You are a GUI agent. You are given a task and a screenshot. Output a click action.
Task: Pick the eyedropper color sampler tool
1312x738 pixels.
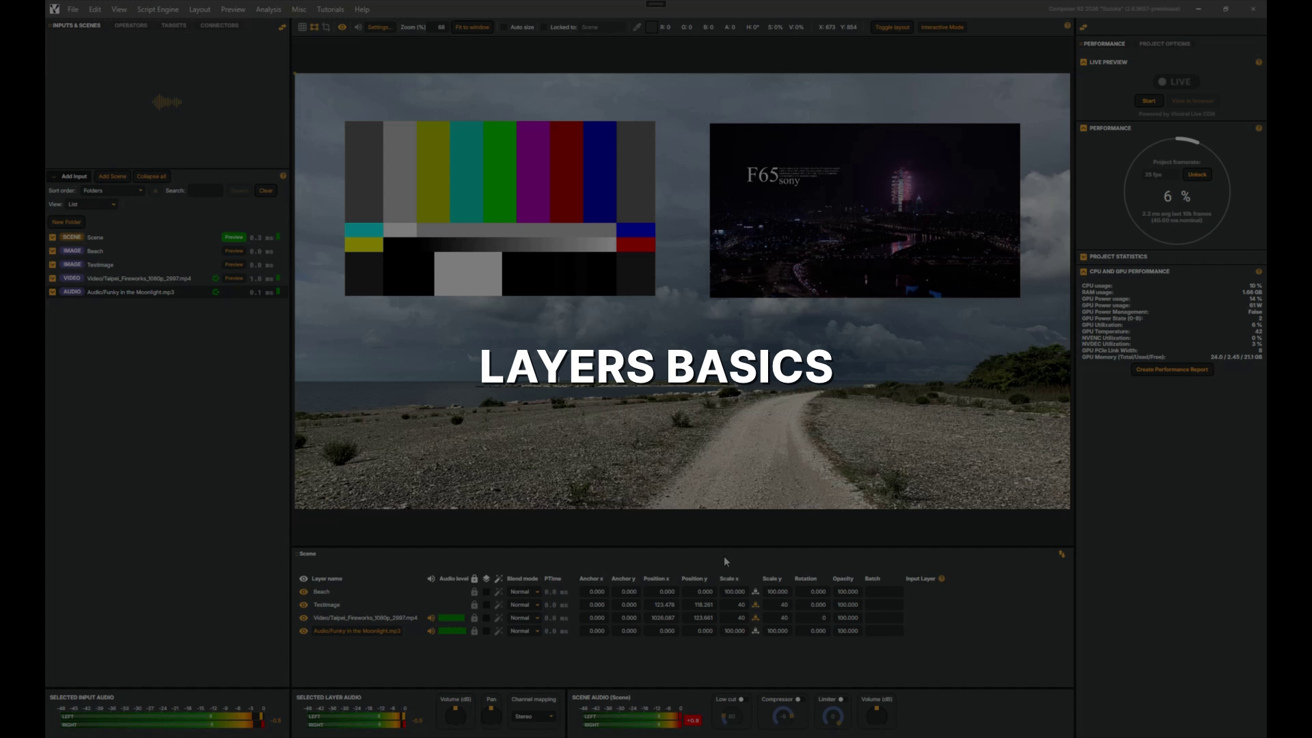(x=637, y=27)
